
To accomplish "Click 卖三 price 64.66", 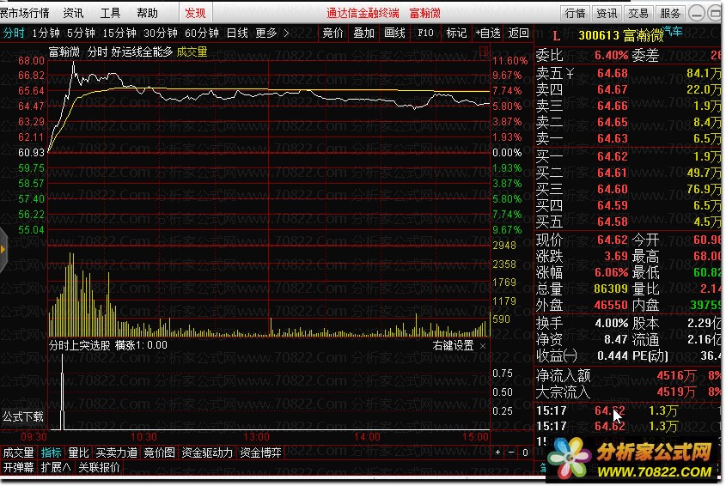I will click(x=612, y=106).
